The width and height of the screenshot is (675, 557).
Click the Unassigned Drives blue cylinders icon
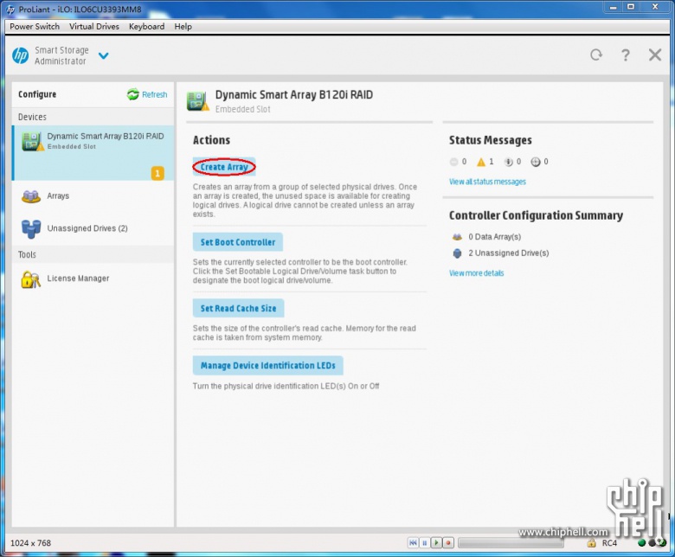[x=31, y=229]
